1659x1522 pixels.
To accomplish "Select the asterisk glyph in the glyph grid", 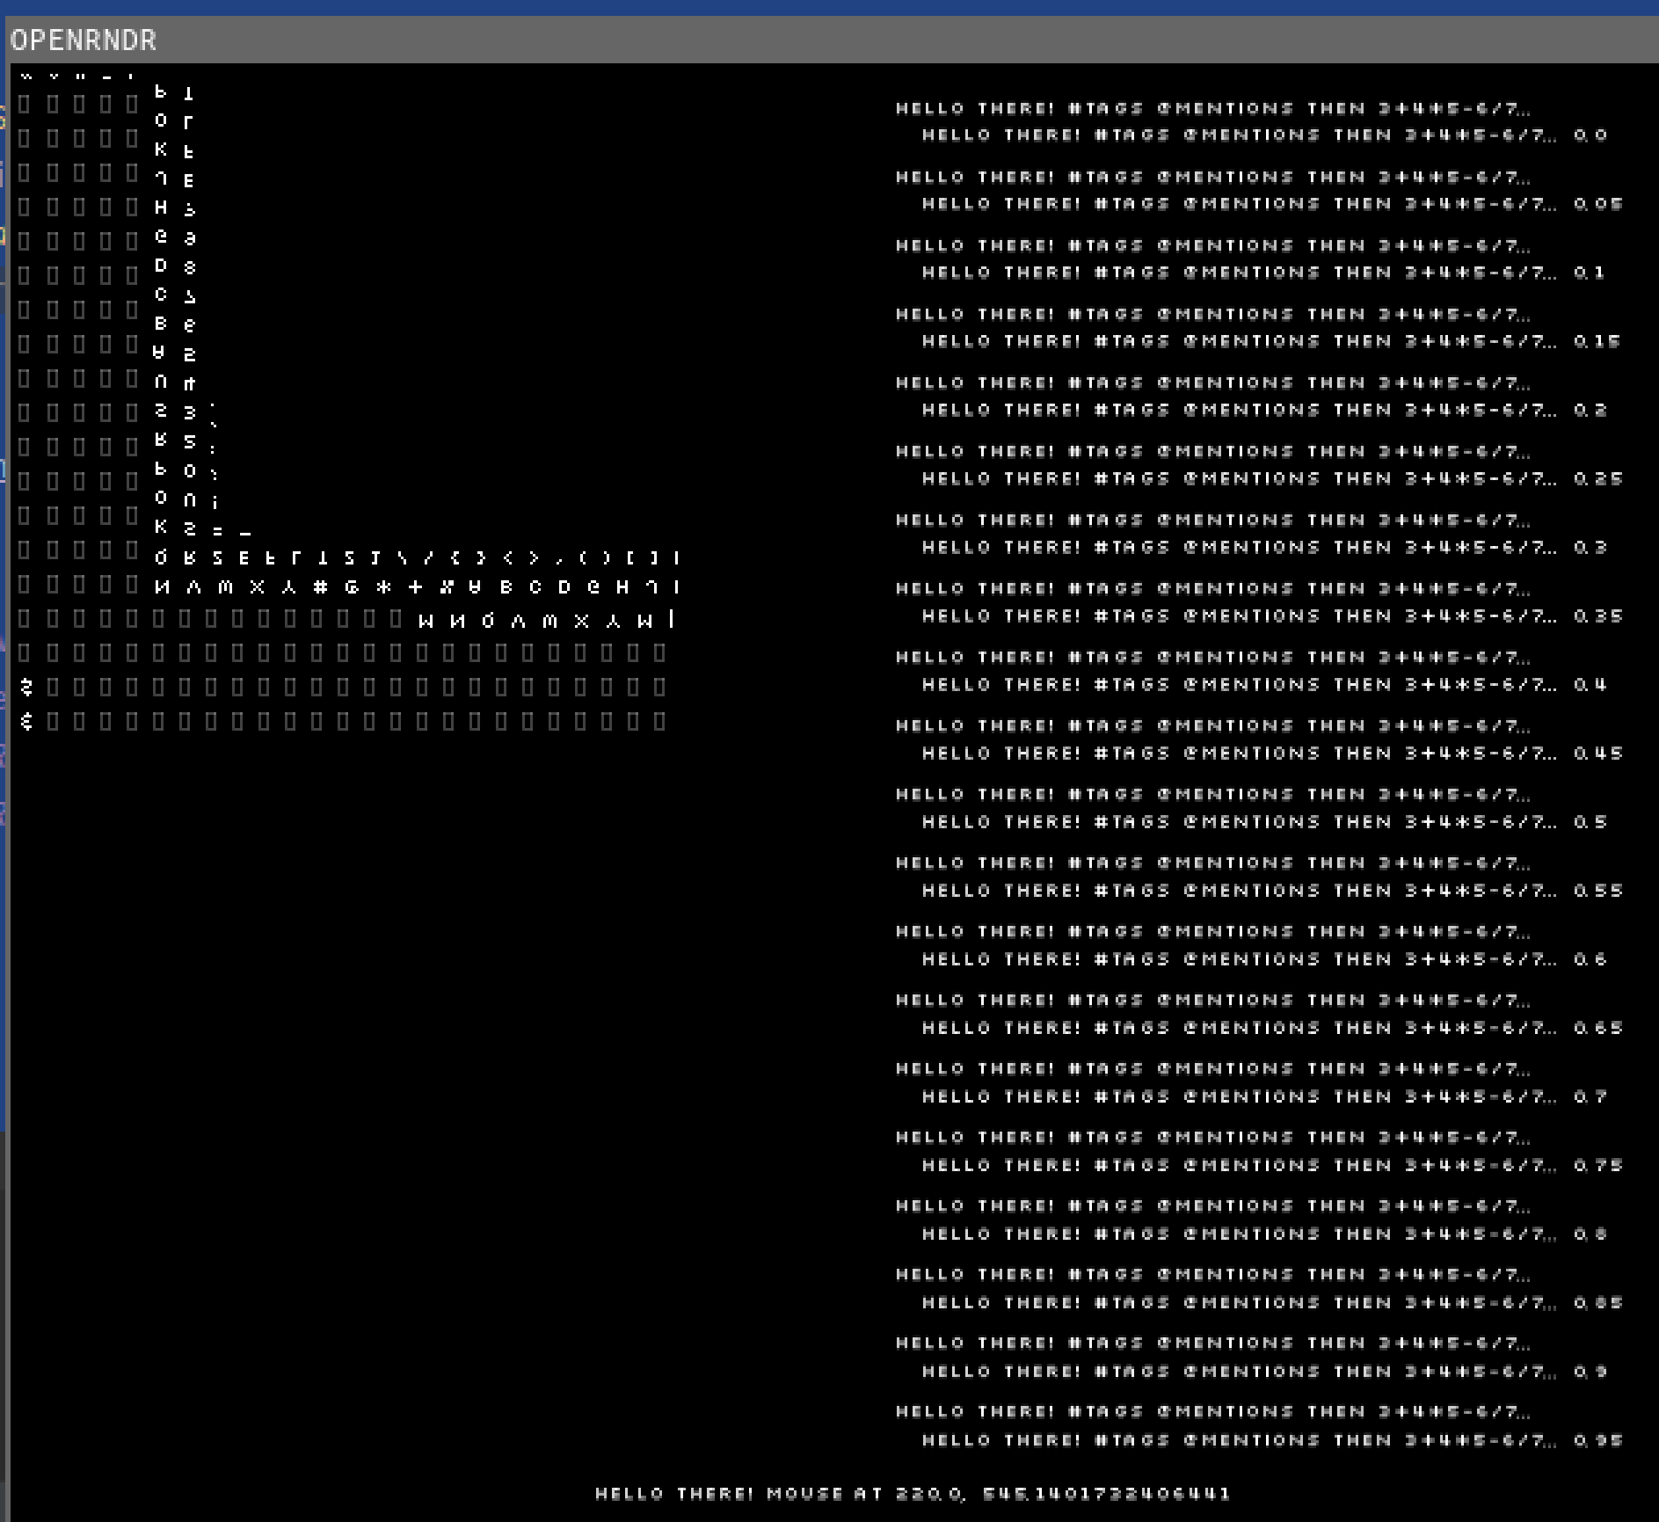I will tap(384, 587).
